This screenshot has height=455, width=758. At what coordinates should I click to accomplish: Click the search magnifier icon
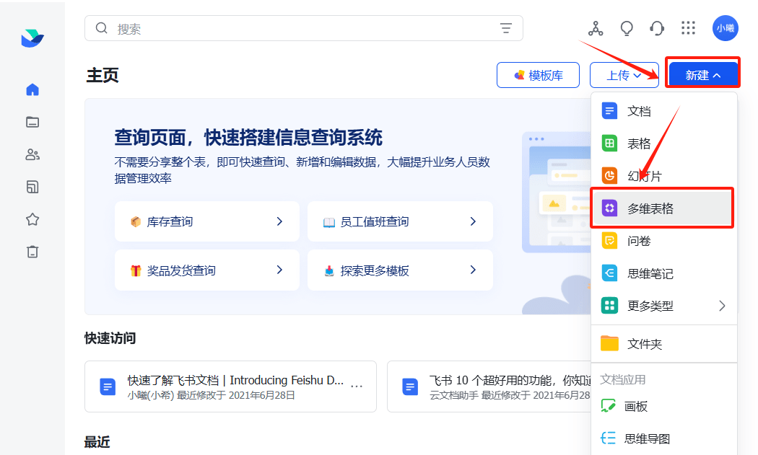coord(102,29)
